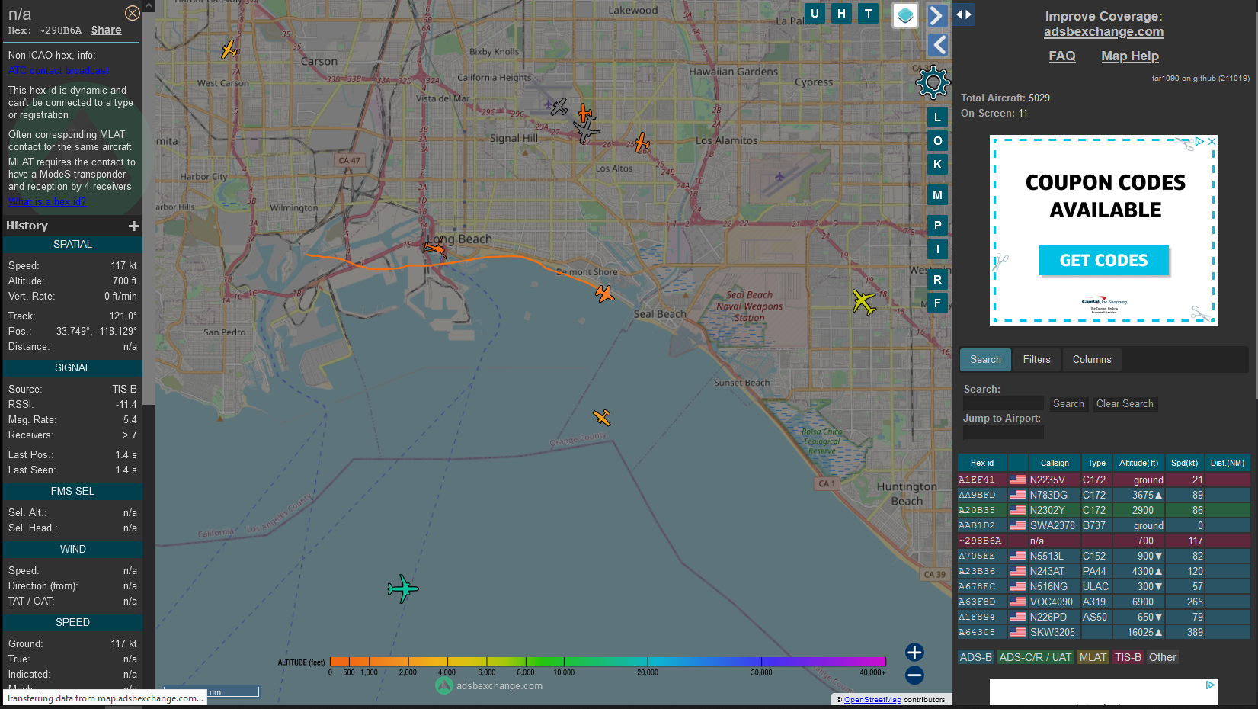Click the Other source legend swatch
The width and height of the screenshot is (1258, 709).
coord(1162,657)
